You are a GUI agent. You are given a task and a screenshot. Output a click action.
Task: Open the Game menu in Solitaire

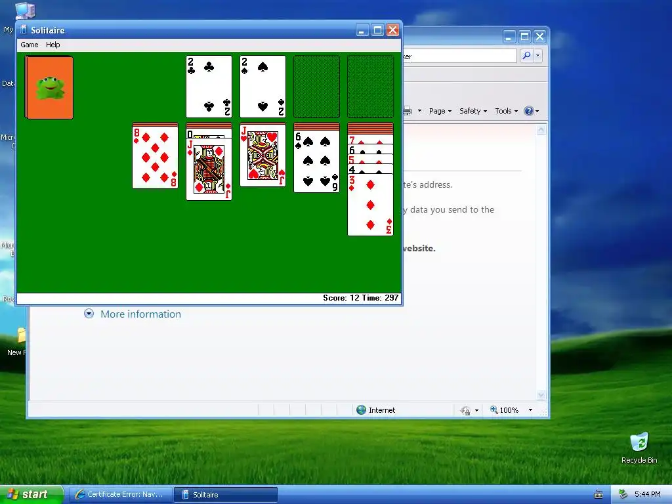29,45
